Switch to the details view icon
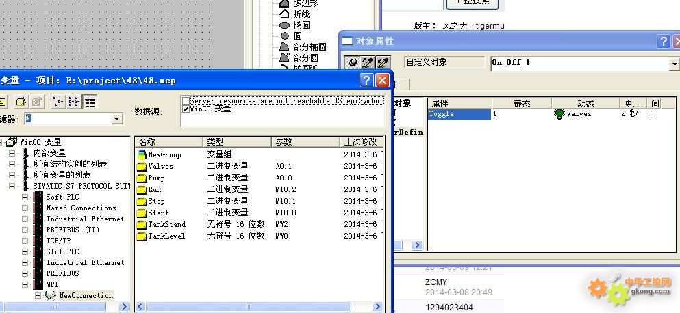Screen dimensions: 680x313 click(90, 102)
